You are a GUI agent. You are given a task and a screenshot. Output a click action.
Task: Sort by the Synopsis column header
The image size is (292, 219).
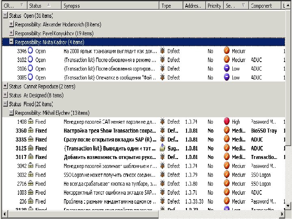click(x=109, y=6)
